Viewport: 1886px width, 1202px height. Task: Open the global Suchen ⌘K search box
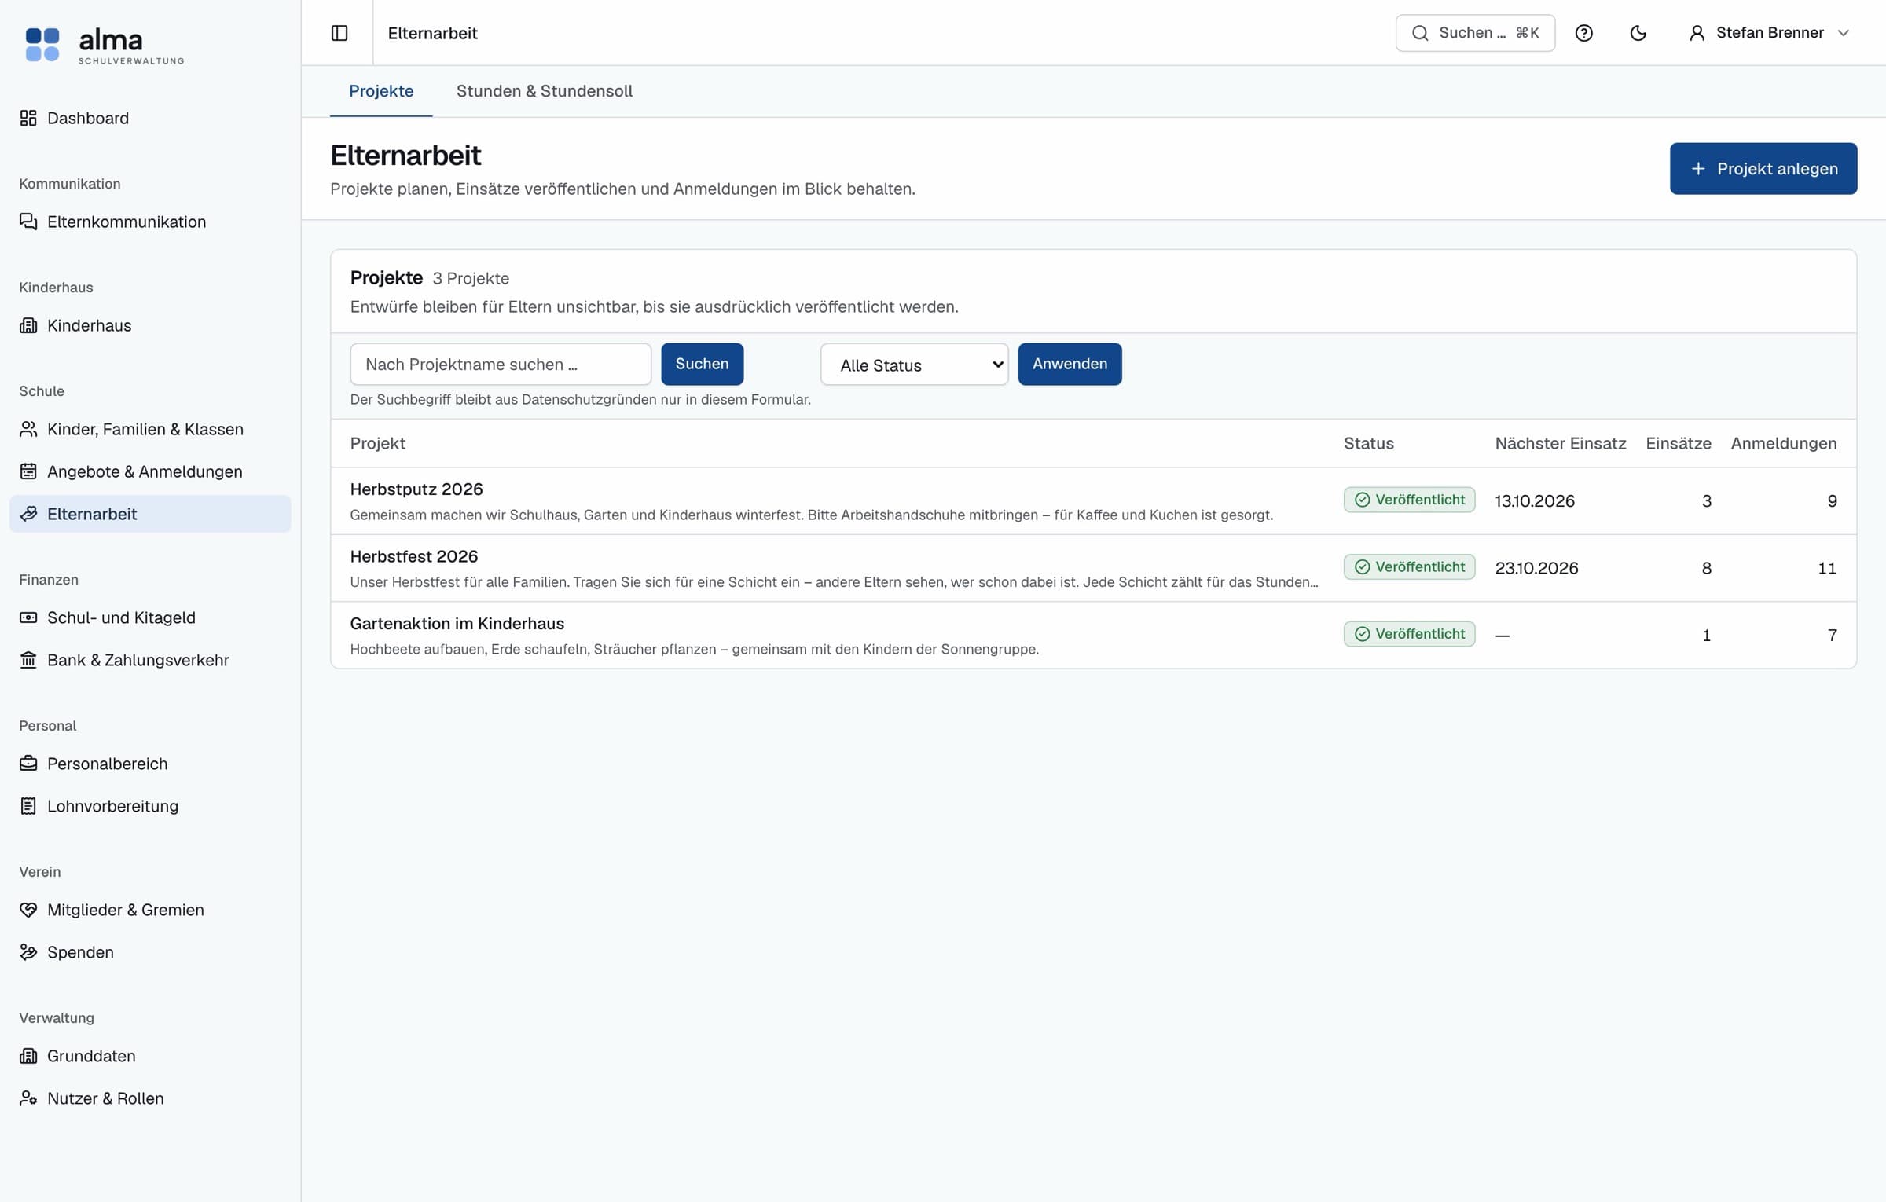coord(1475,33)
